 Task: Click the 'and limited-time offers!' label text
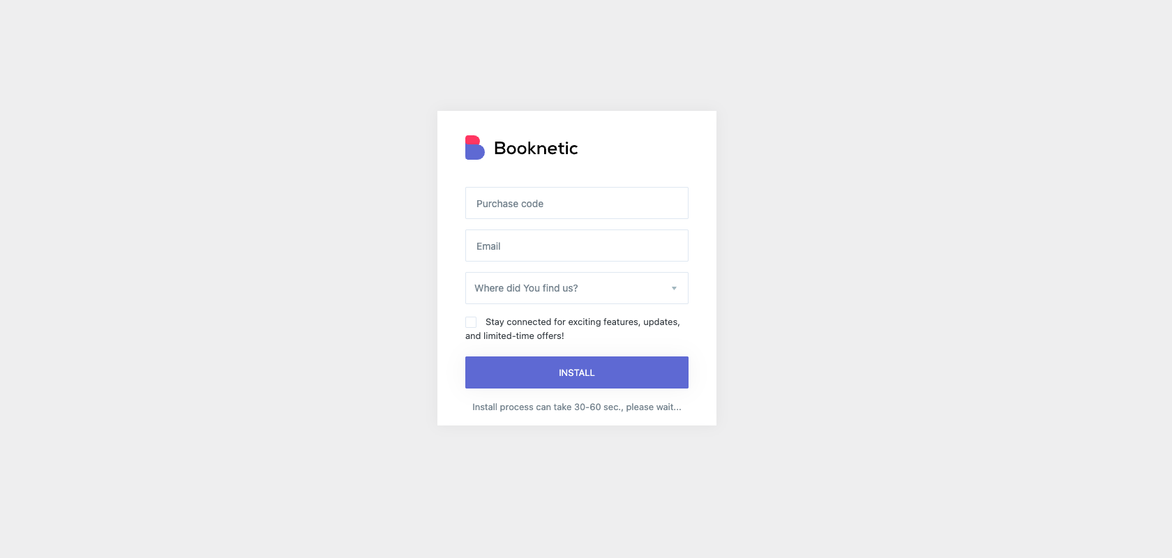(515, 335)
